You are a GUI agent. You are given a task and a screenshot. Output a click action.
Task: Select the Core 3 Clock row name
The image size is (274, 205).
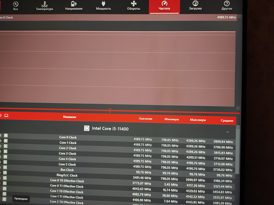pyautogui.click(x=68, y=153)
